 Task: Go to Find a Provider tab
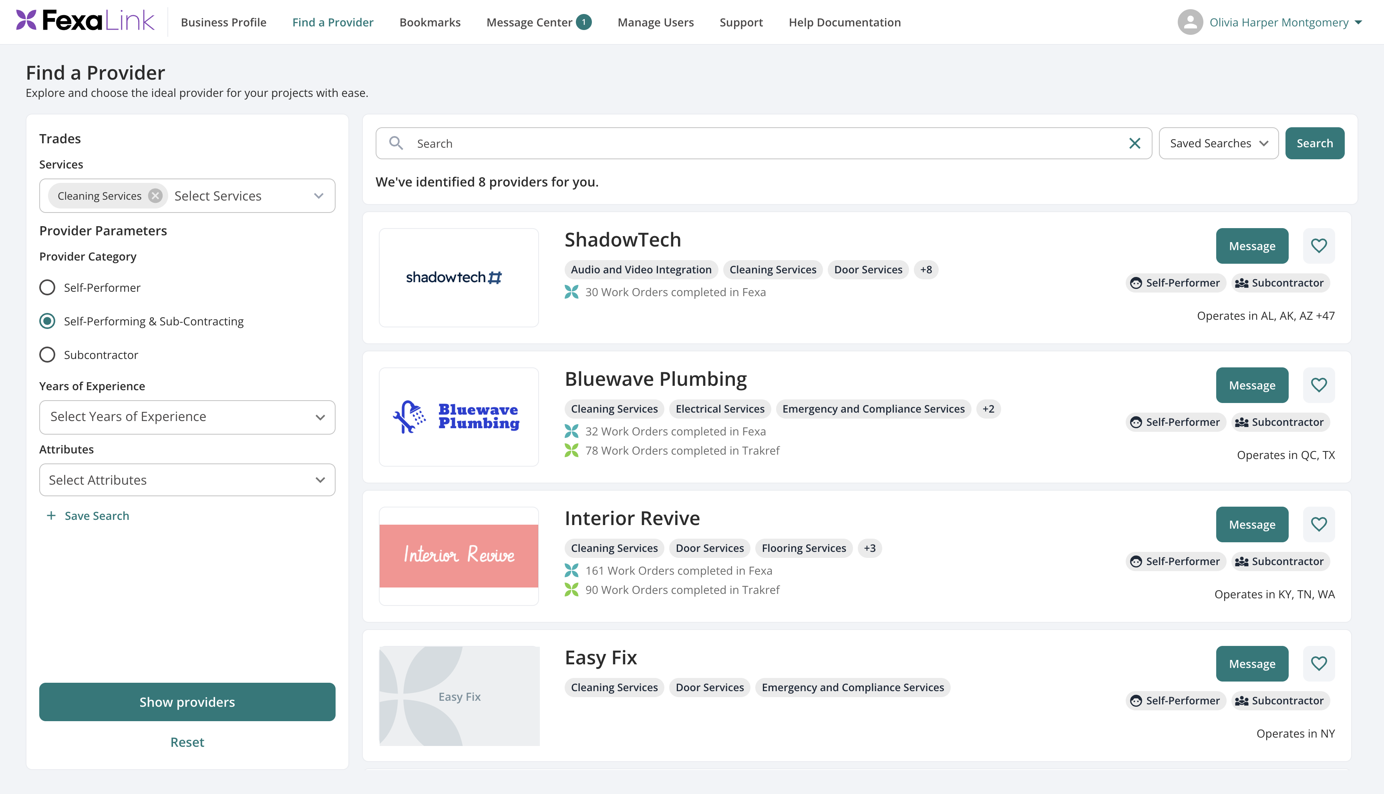tap(333, 22)
